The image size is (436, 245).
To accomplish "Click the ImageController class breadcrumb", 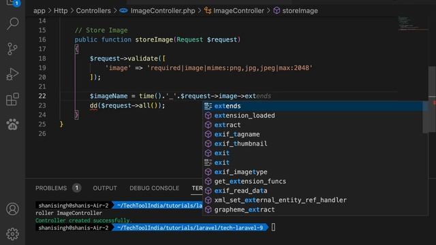I will [x=238, y=11].
